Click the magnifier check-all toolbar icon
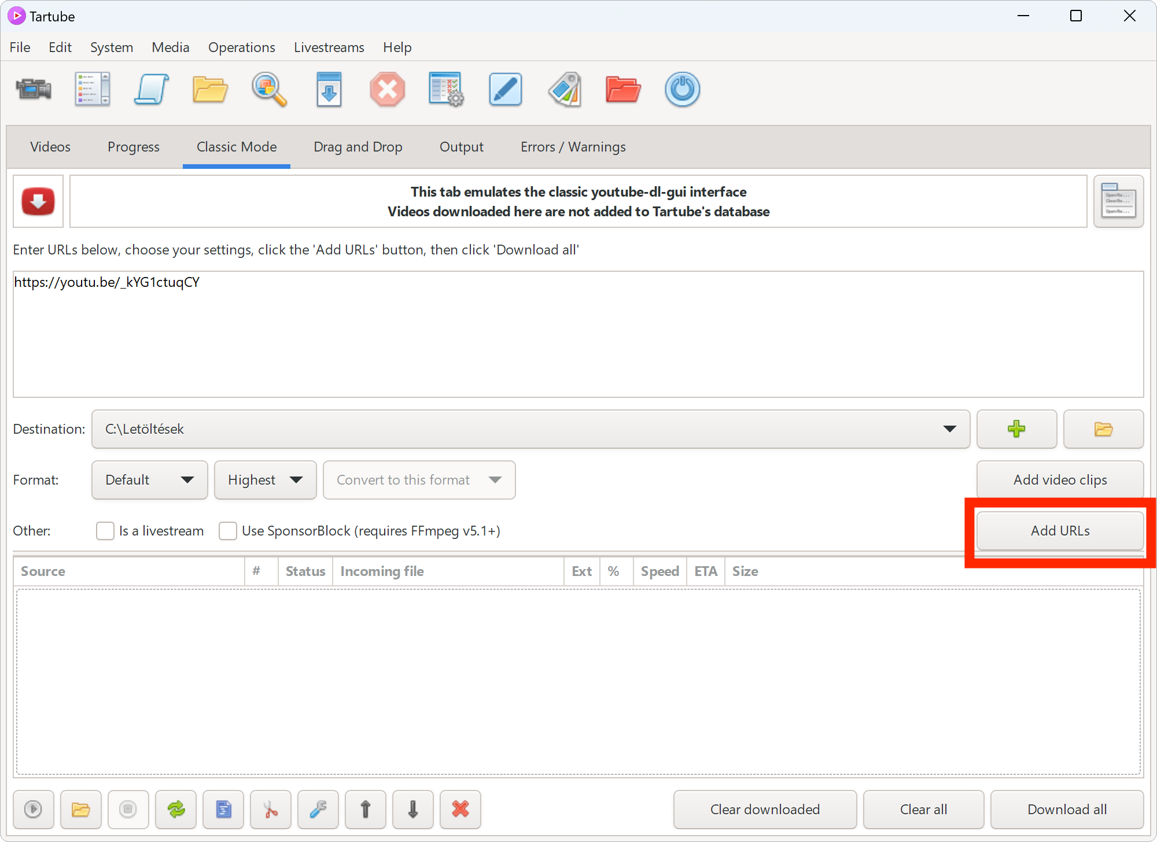 tap(270, 90)
